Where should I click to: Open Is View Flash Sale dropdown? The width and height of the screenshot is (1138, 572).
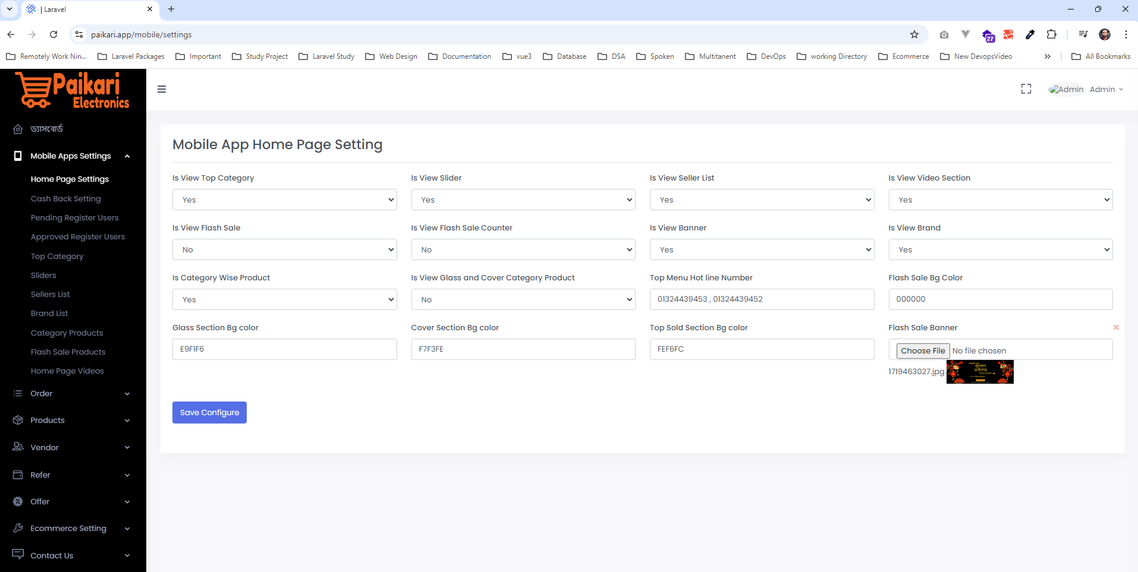(285, 249)
